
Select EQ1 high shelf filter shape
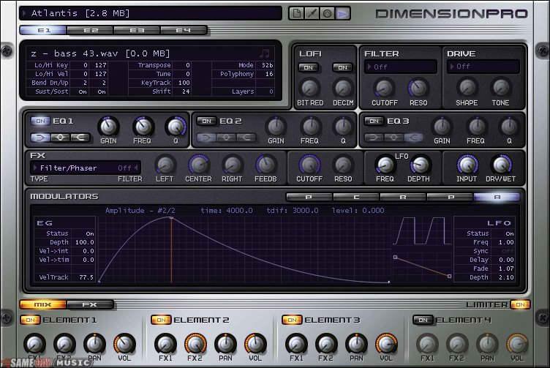tap(80, 137)
